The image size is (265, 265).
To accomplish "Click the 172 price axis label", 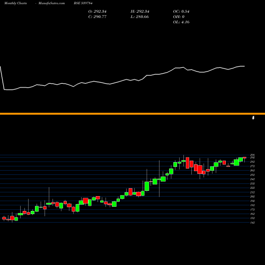I will (x=252, y=209).
